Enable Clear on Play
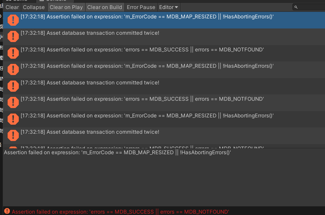The image size is (325, 215). pyautogui.click(x=66, y=7)
